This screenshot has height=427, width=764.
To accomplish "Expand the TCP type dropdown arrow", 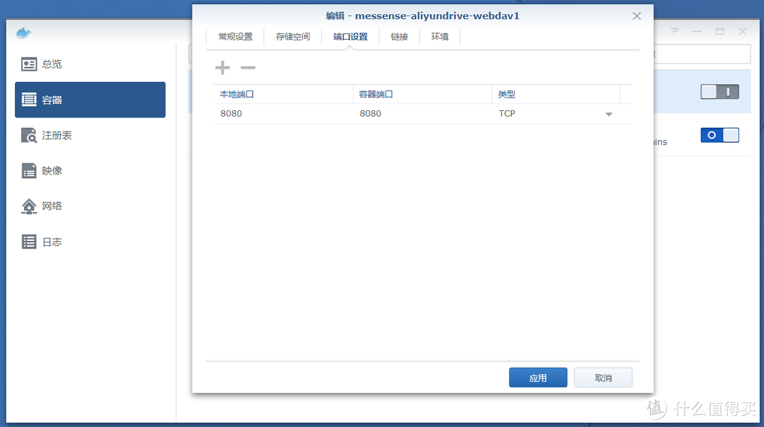I will [x=608, y=114].
